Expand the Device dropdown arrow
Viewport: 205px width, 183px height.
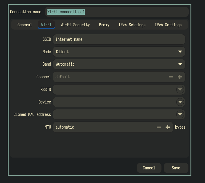(x=180, y=102)
